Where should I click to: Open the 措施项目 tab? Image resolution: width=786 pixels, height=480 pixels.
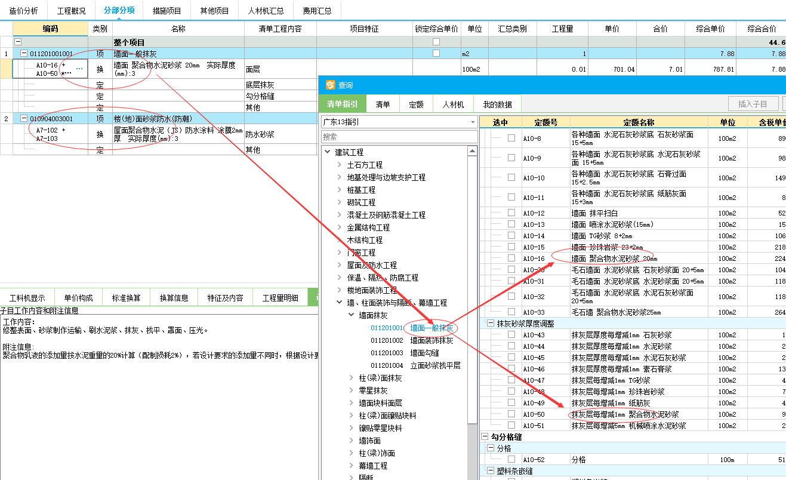167,10
